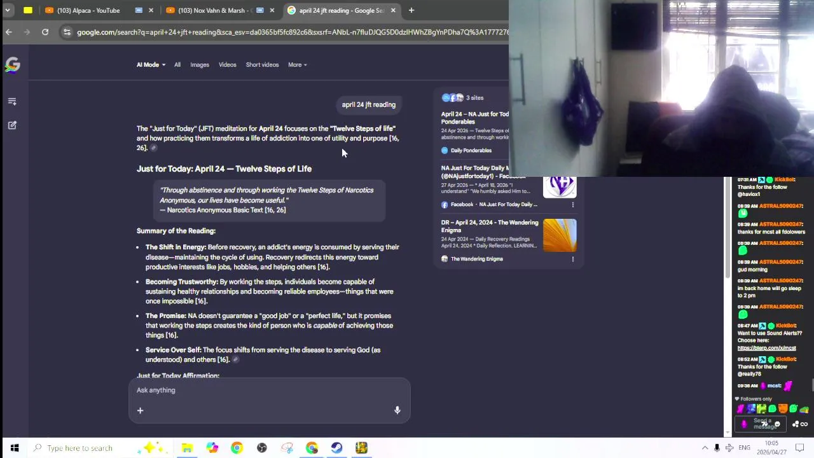This screenshot has height=458, width=814.
Task: Open Snipping Tool from taskbar
Action: pos(287,448)
